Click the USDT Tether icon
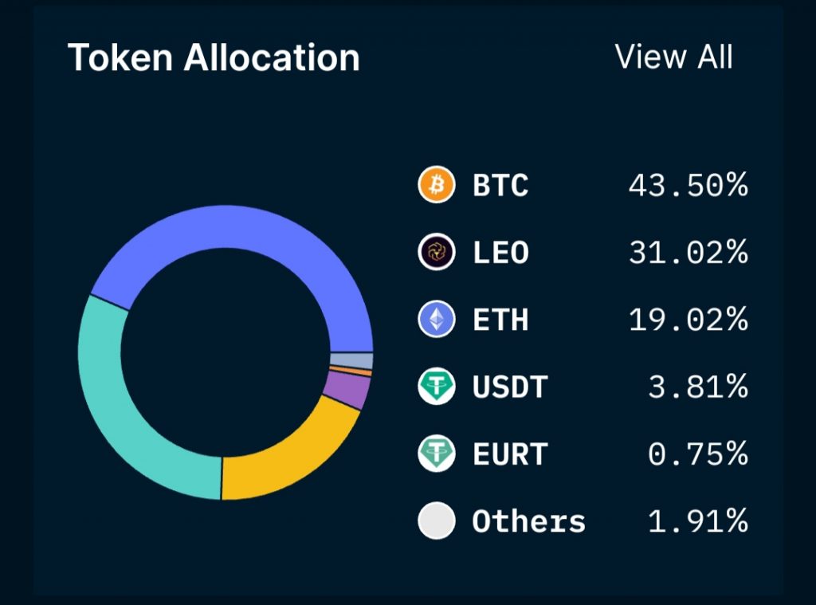This screenshot has height=605, width=816. [437, 387]
